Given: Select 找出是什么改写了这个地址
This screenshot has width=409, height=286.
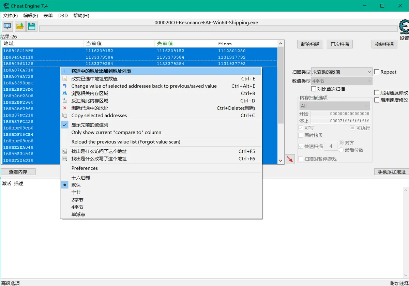Looking at the screenshot, I should point(161,159).
